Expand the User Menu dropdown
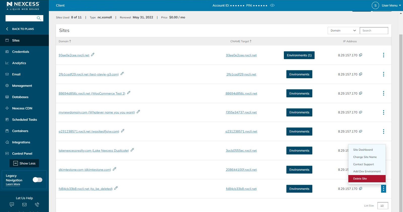 391,5
